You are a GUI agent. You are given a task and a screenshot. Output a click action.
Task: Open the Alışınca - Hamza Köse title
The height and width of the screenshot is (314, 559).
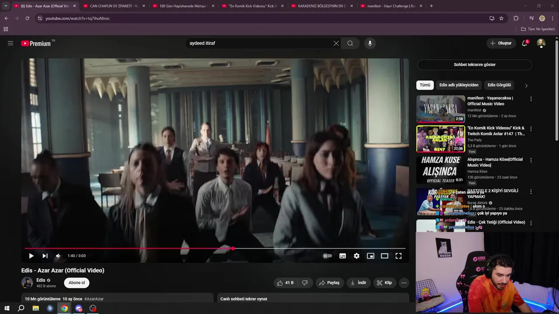tap(495, 162)
